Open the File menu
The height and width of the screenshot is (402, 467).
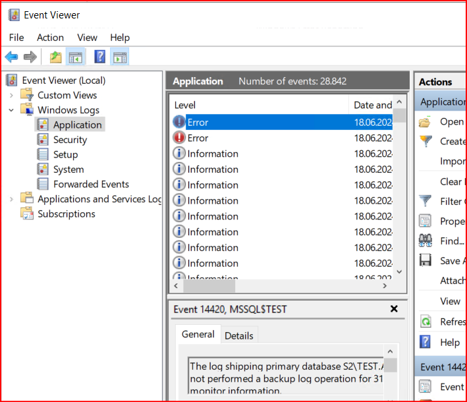(16, 38)
